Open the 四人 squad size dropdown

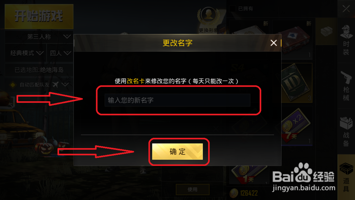(x=60, y=53)
